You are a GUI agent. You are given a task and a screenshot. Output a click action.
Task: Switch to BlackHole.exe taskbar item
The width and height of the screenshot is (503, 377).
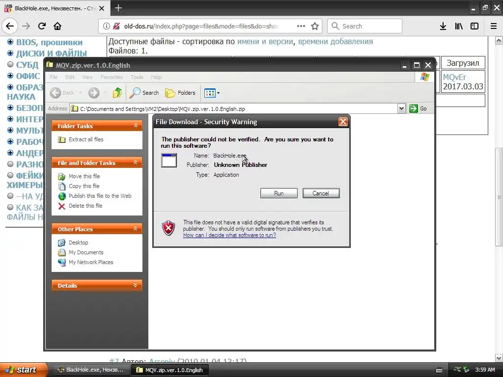[x=90, y=370]
